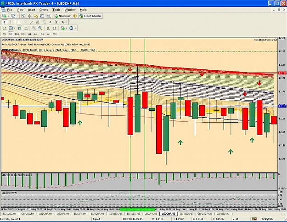Switch timeframe to W1
Viewport: 287px width, 222px height.
click(49, 34)
